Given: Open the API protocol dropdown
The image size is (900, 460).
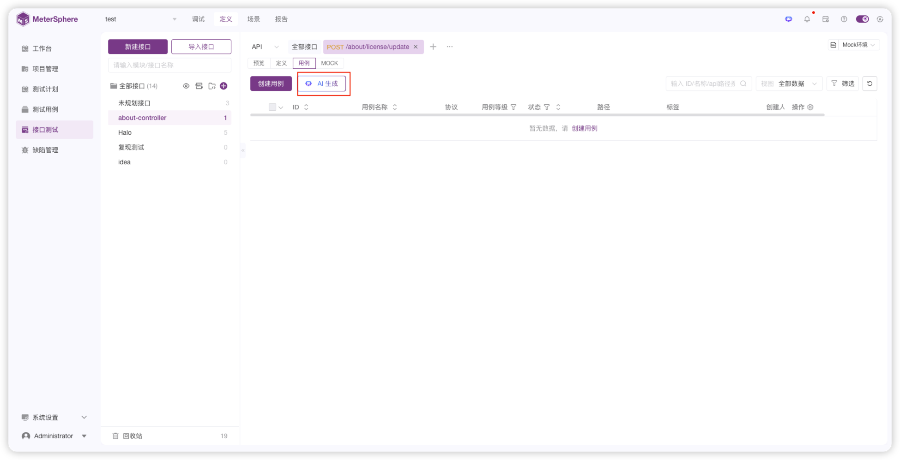Looking at the screenshot, I should (x=266, y=47).
